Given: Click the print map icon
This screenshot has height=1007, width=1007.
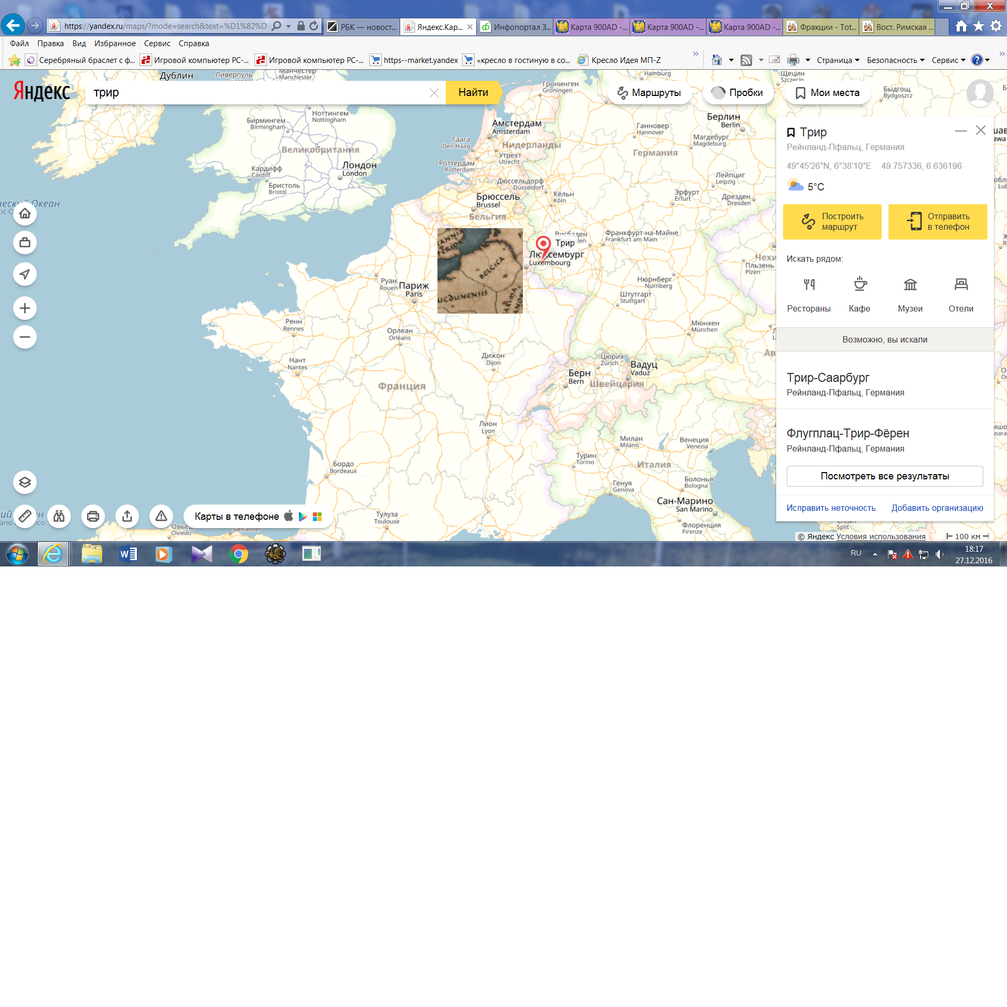Looking at the screenshot, I should click(93, 516).
